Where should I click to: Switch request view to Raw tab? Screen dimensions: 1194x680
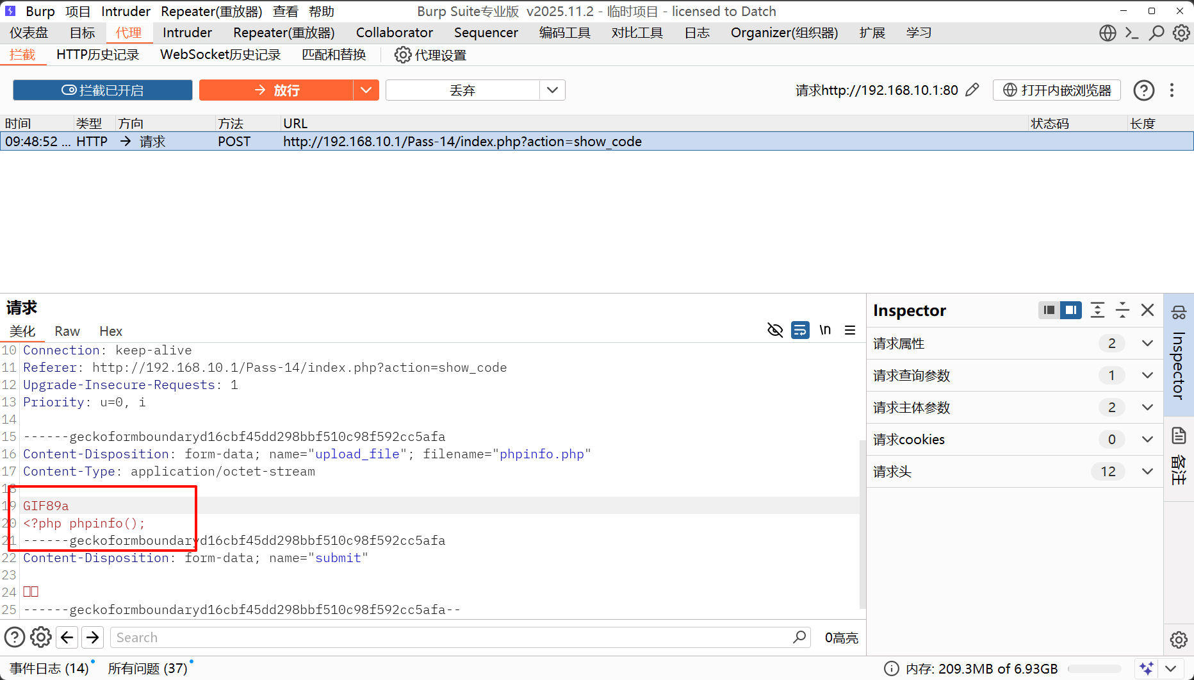[x=67, y=331]
